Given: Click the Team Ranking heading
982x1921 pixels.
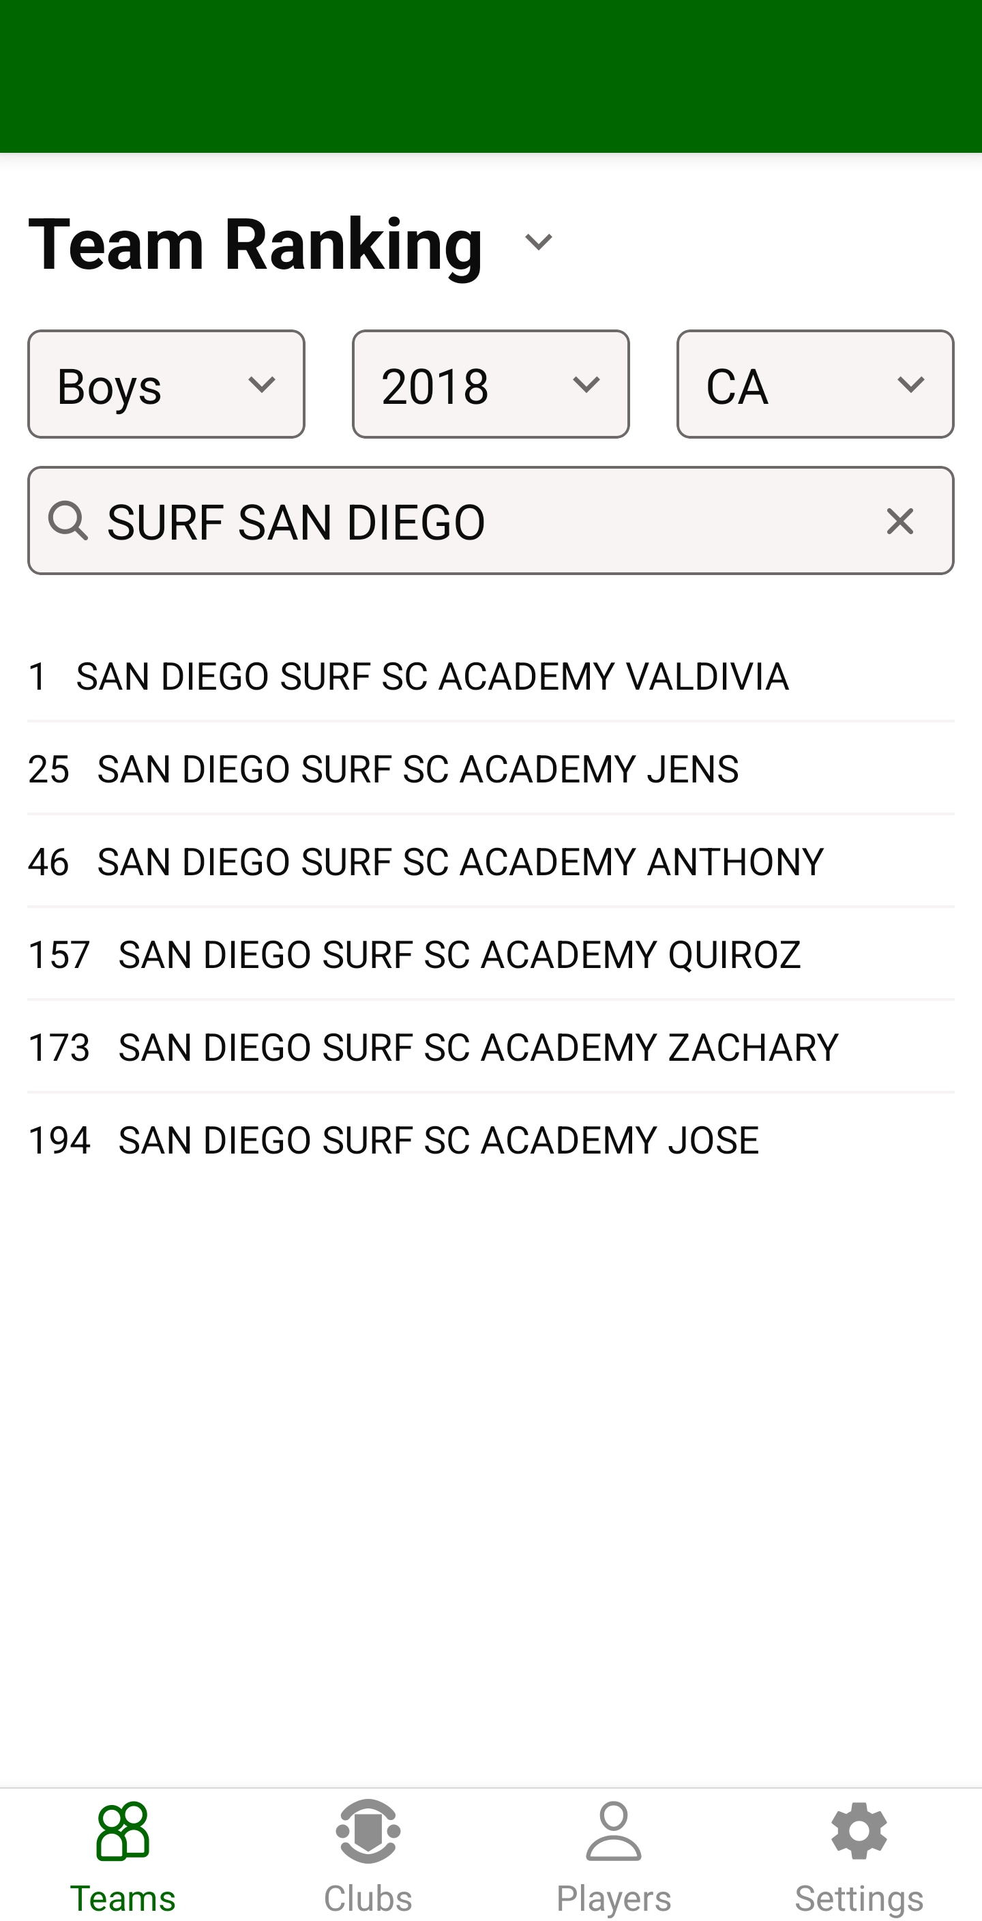Looking at the screenshot, I should click(256, 243).
